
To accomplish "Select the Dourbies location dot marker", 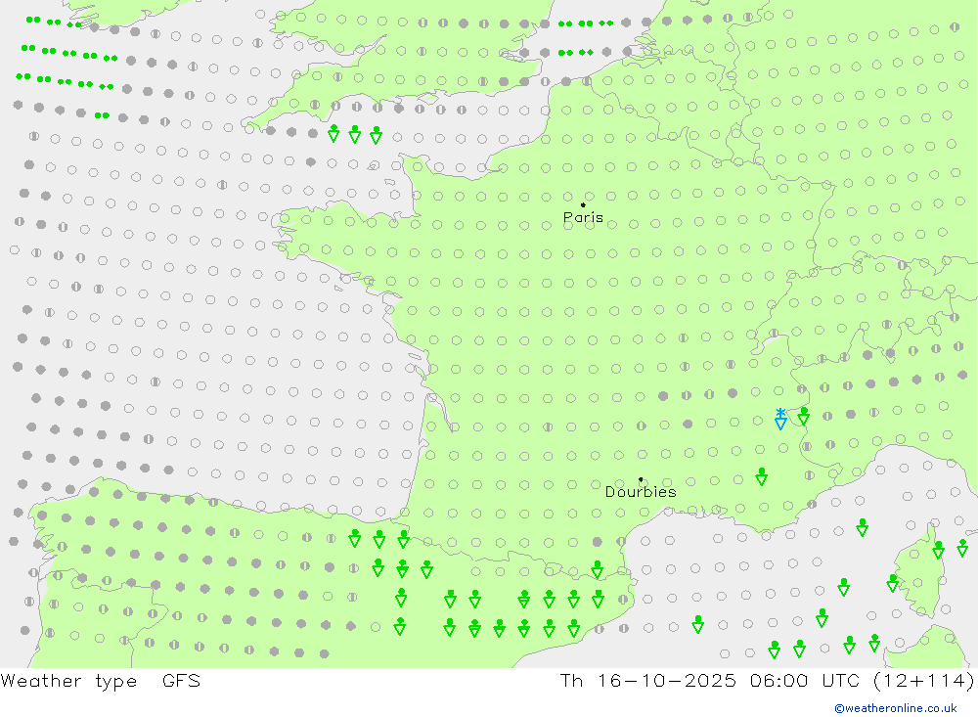I will coord(641,479).
